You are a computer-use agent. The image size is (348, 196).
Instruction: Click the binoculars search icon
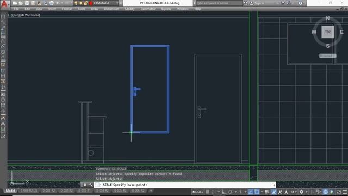[245, 3]
